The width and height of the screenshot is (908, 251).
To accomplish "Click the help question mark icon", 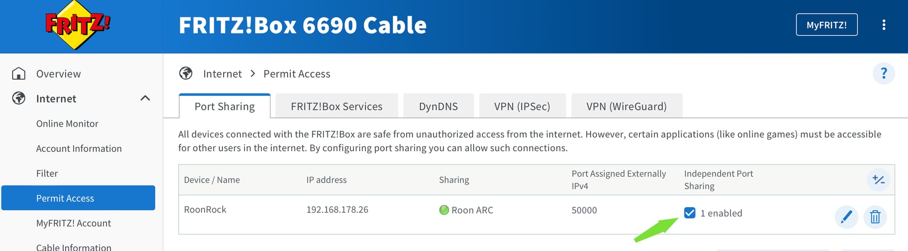I will pyautogui.click(x=883, y=74).
